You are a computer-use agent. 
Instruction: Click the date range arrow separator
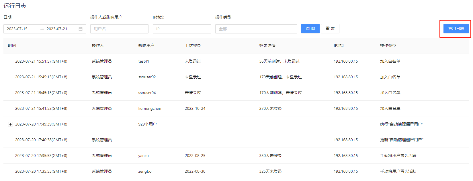[x=42, y=29]
